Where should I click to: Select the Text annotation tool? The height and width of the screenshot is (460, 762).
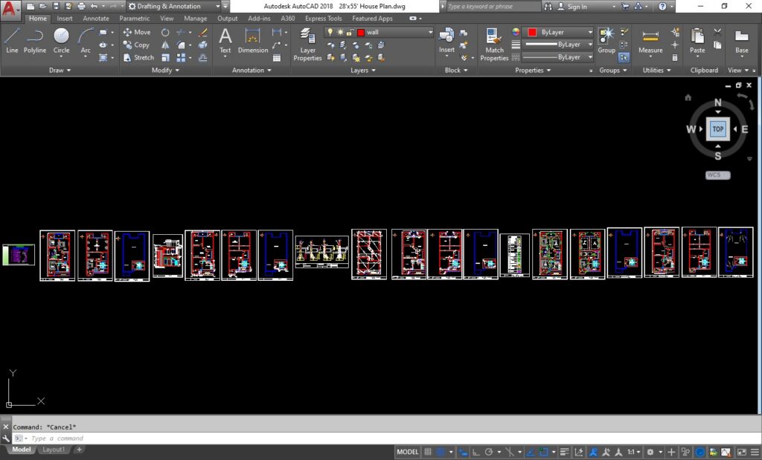pyautogui.click(x=225, y=42)
